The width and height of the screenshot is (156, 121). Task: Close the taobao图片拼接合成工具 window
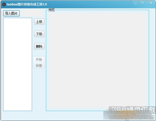tap(151, 3)
